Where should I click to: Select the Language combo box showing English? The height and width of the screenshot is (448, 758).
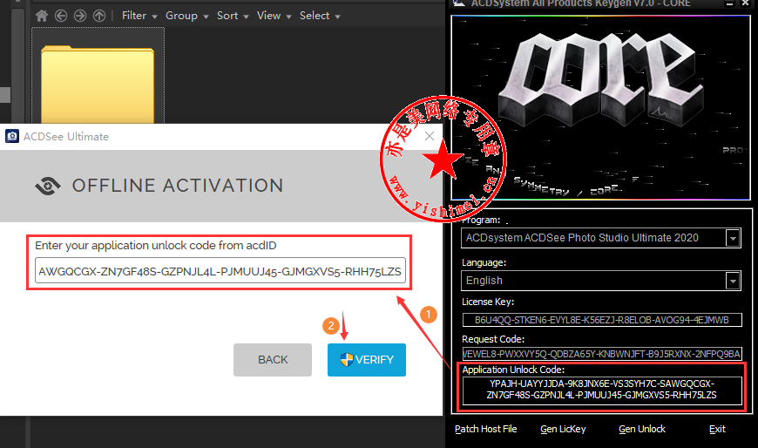coord(601,281)
